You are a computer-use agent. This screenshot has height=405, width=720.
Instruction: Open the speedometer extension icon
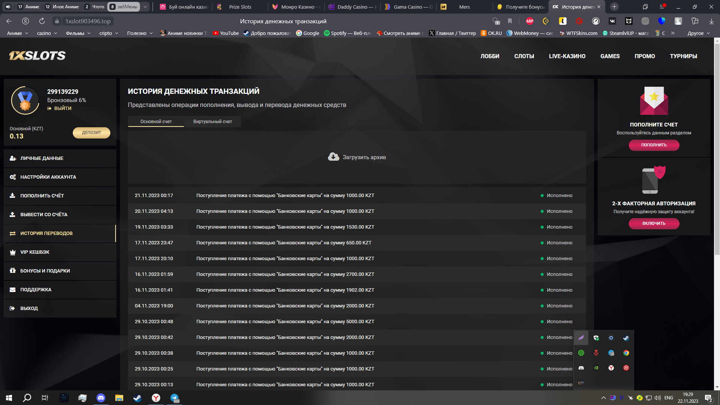(x=595, y=21)
